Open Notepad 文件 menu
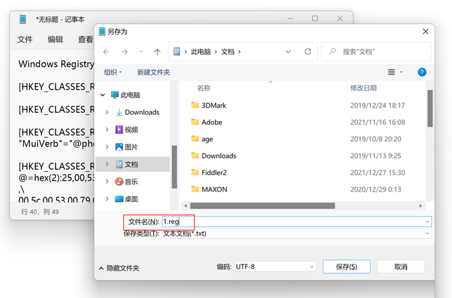This screenshot has height=298, width=452. pos(25,39)
